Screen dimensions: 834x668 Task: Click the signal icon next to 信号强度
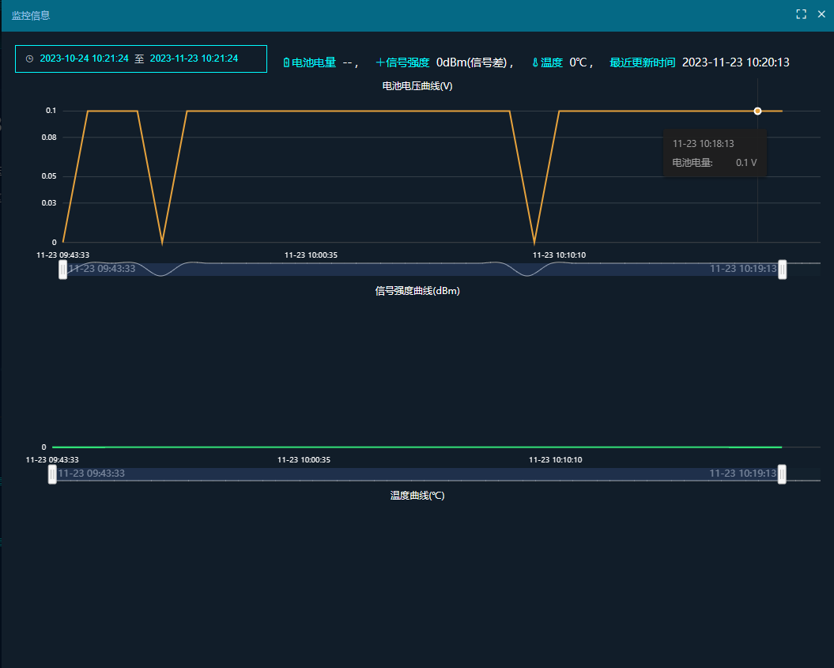pos(379,62)
